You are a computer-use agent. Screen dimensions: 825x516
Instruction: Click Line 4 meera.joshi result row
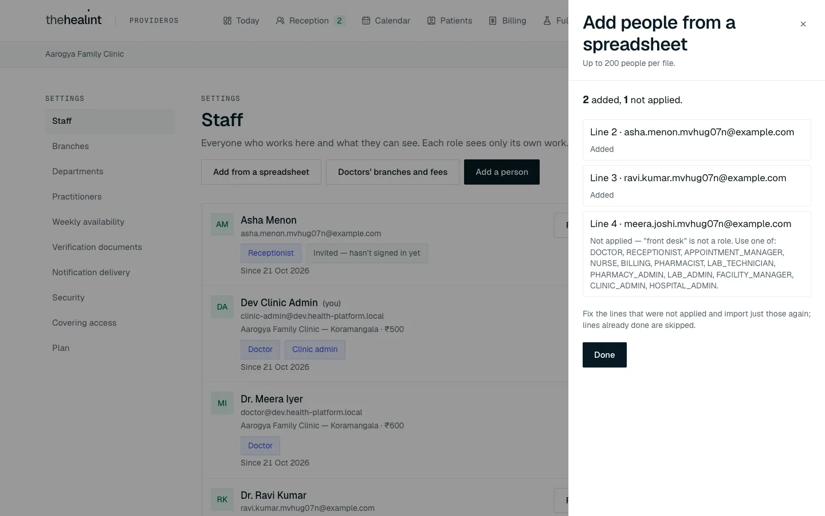tap(697, 254)
